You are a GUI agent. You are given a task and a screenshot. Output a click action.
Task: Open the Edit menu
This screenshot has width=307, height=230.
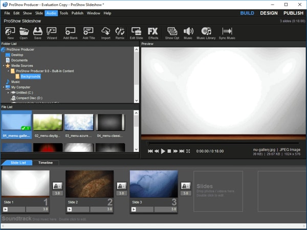point(16,13)
